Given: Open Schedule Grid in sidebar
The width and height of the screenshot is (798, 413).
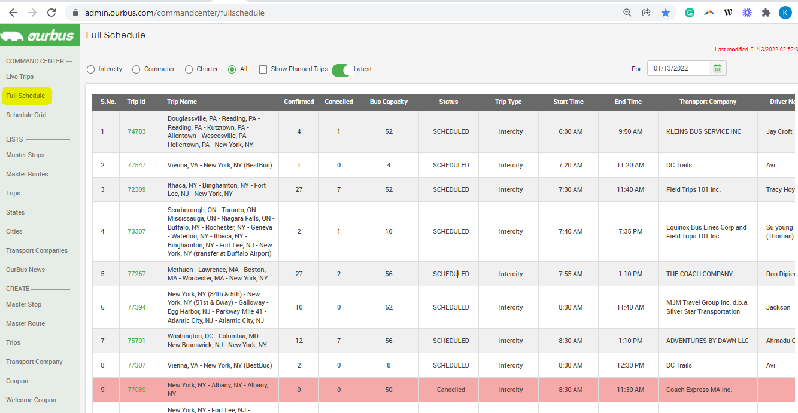Looking at the screenshot, I should pos(26,115).
